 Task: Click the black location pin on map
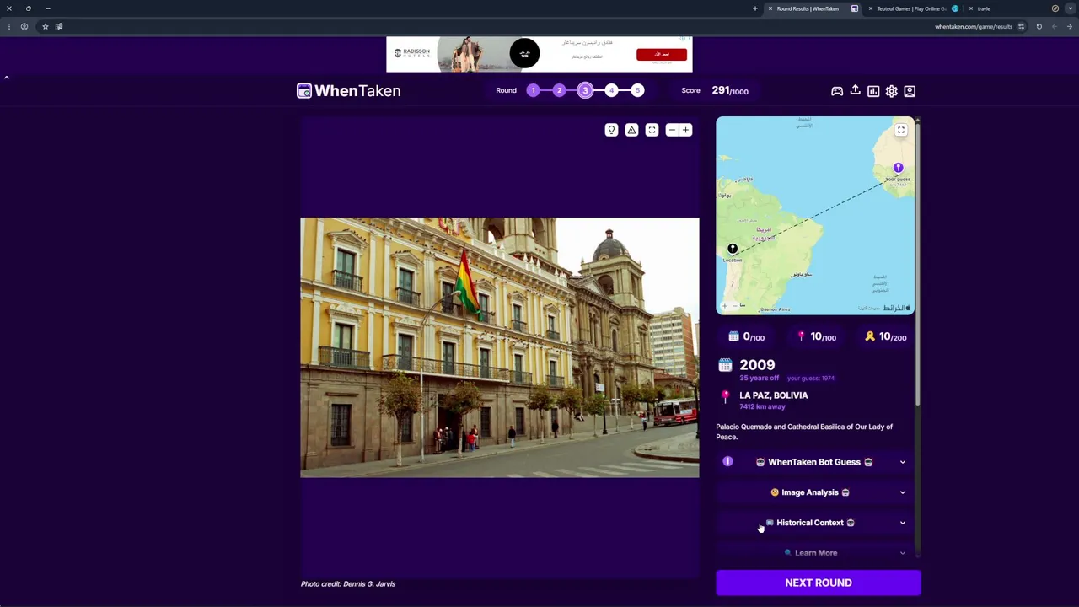coord(733,250)
